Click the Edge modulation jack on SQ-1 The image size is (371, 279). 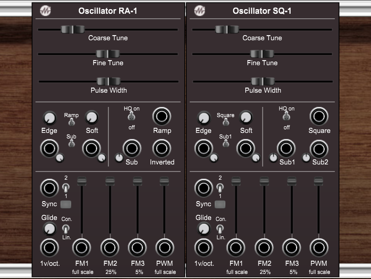pos(204,148)
